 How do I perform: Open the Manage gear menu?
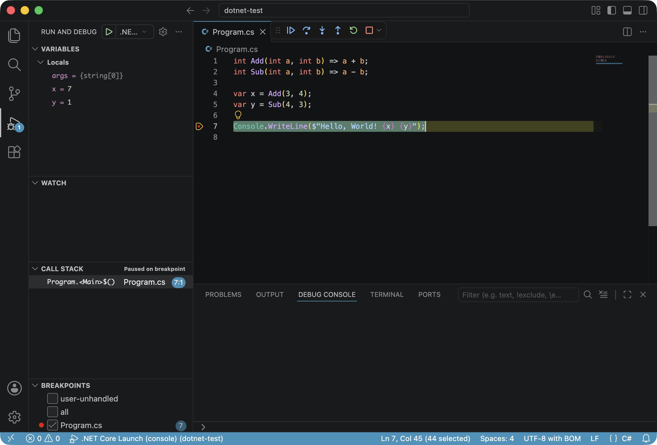14,417
